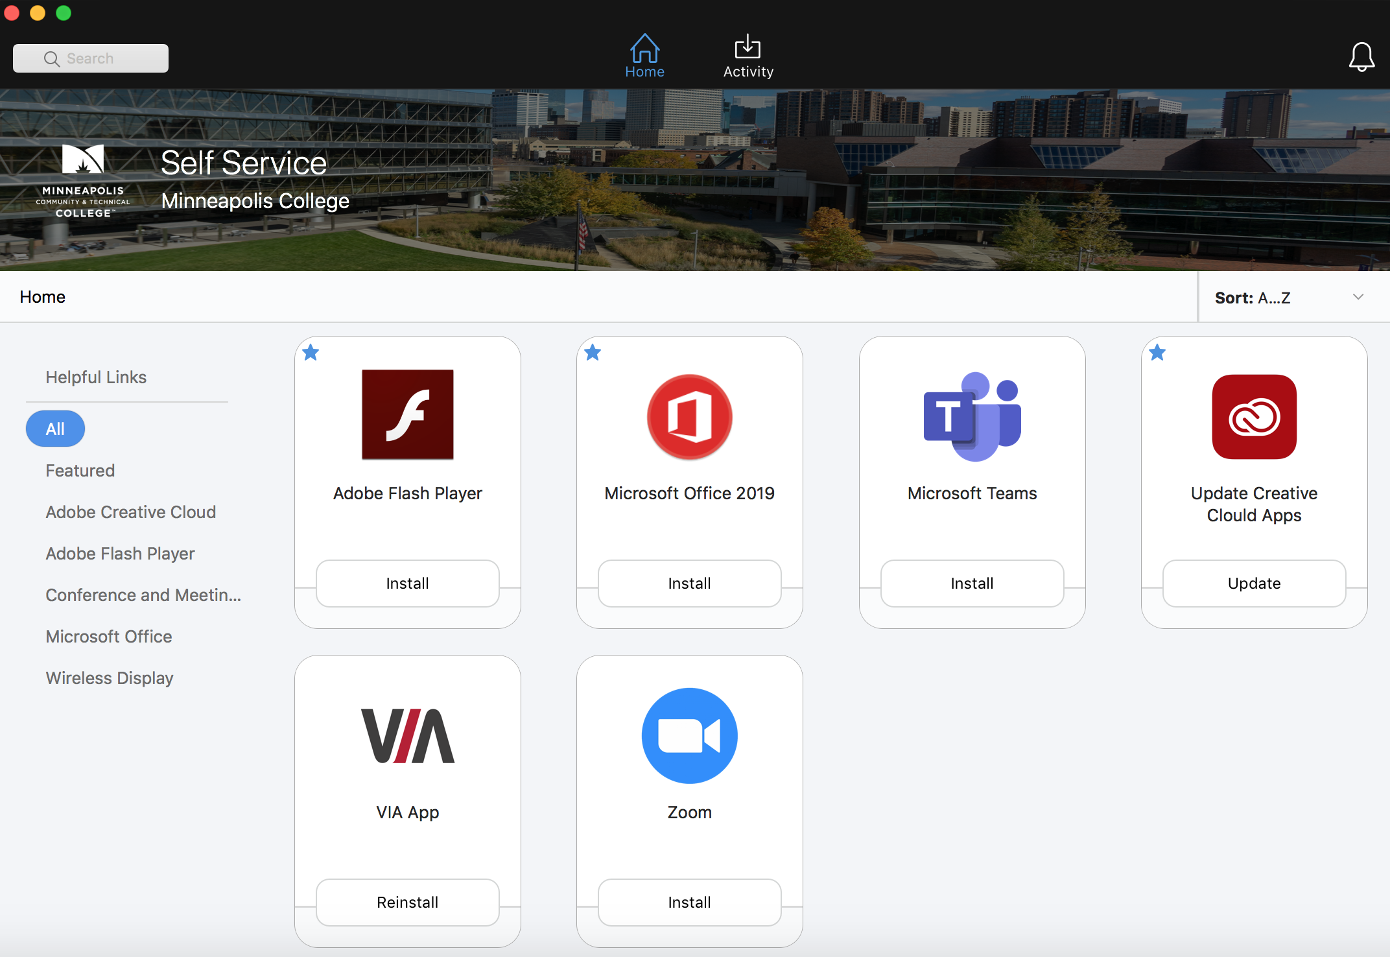Image resolution: width=1390 pixels, height=957 pixels.
Task: Install Microsoft Teams
Action: click(x=972, y=584)
